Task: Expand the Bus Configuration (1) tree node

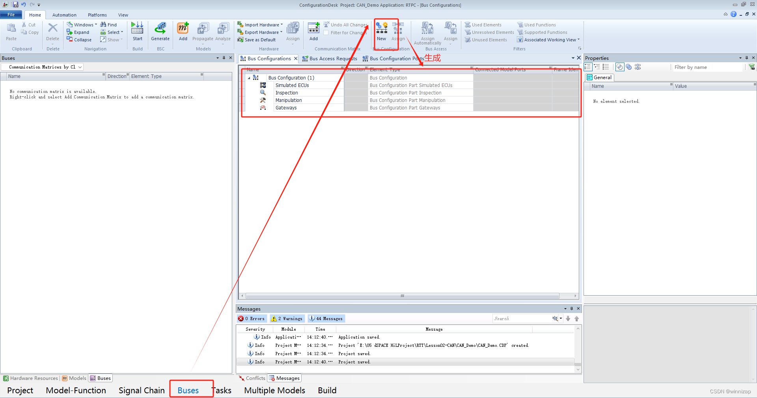Action: pos(249,78)
